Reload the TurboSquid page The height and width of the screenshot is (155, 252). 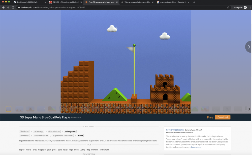click(x=13, y=8)
